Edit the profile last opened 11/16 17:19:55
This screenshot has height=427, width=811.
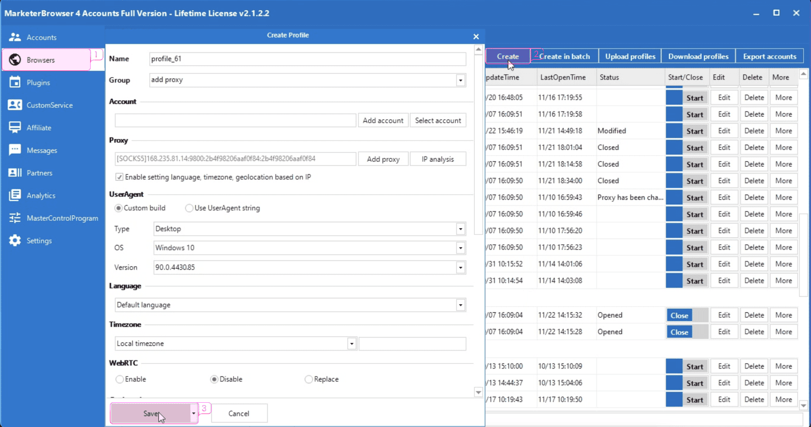724,97
